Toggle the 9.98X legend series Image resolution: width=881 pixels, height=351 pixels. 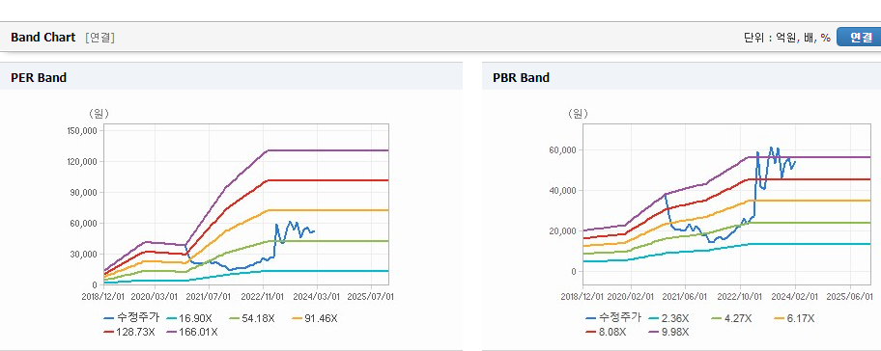[x=668, y=332]
